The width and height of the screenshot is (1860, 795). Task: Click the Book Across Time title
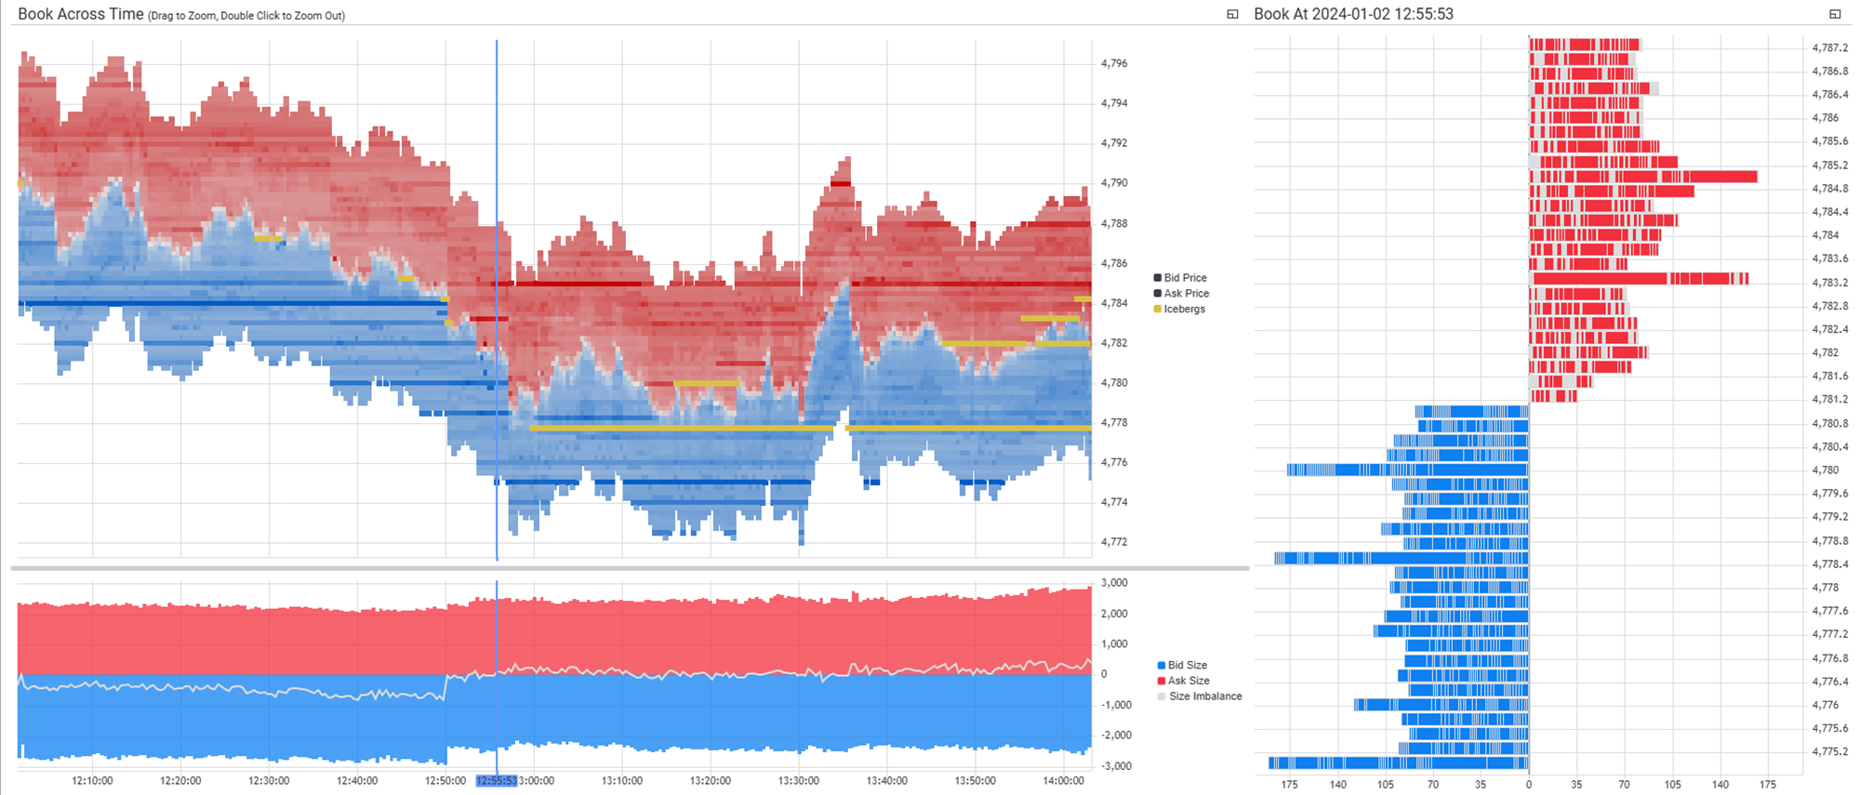pos(81,14)
